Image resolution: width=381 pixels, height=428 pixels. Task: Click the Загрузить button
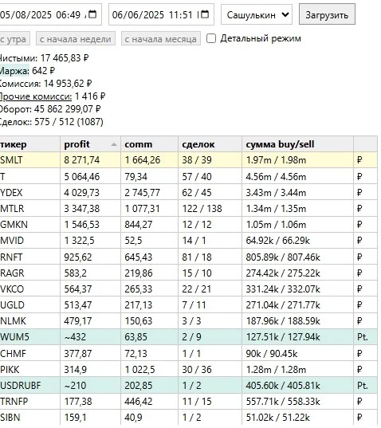(x=327, y=14)
